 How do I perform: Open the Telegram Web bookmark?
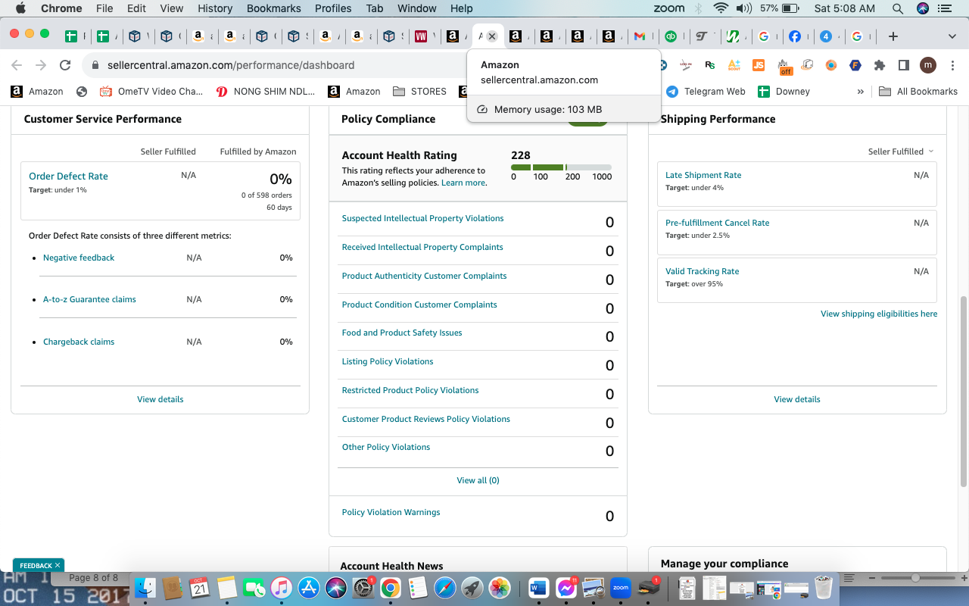[706, 92]
